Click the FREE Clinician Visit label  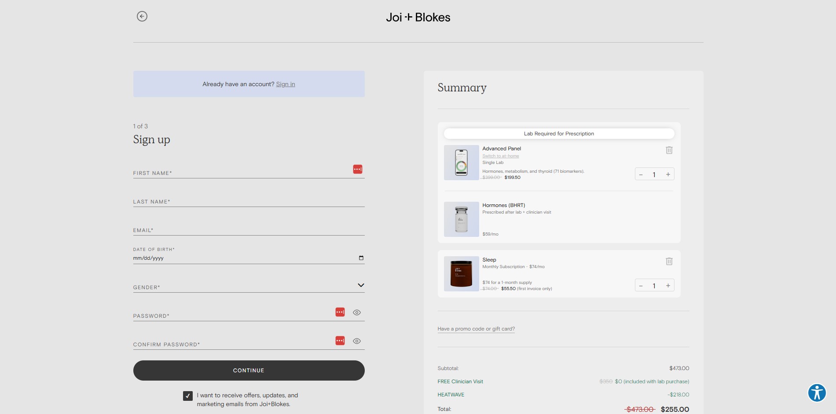(x=460, y=381)
